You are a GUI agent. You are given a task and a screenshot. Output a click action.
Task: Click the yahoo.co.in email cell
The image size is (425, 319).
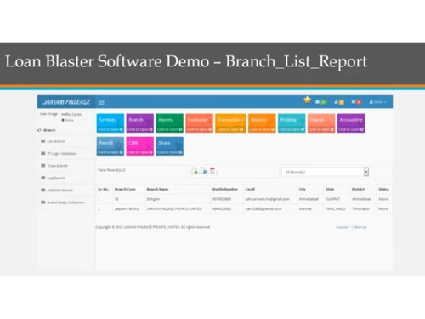point(263,209)
